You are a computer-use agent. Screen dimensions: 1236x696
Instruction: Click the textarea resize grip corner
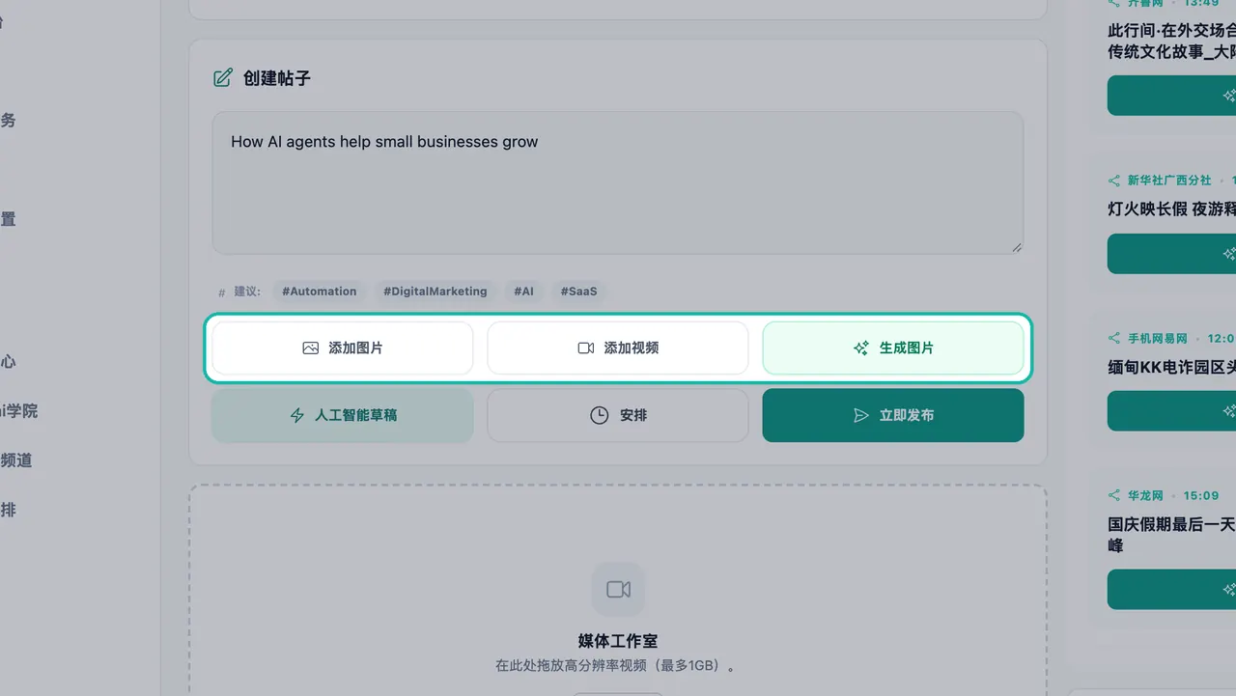[1017, 247]
